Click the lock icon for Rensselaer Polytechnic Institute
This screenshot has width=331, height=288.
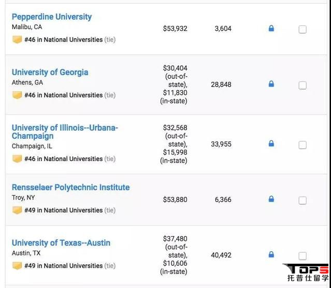tap(271, 199)
